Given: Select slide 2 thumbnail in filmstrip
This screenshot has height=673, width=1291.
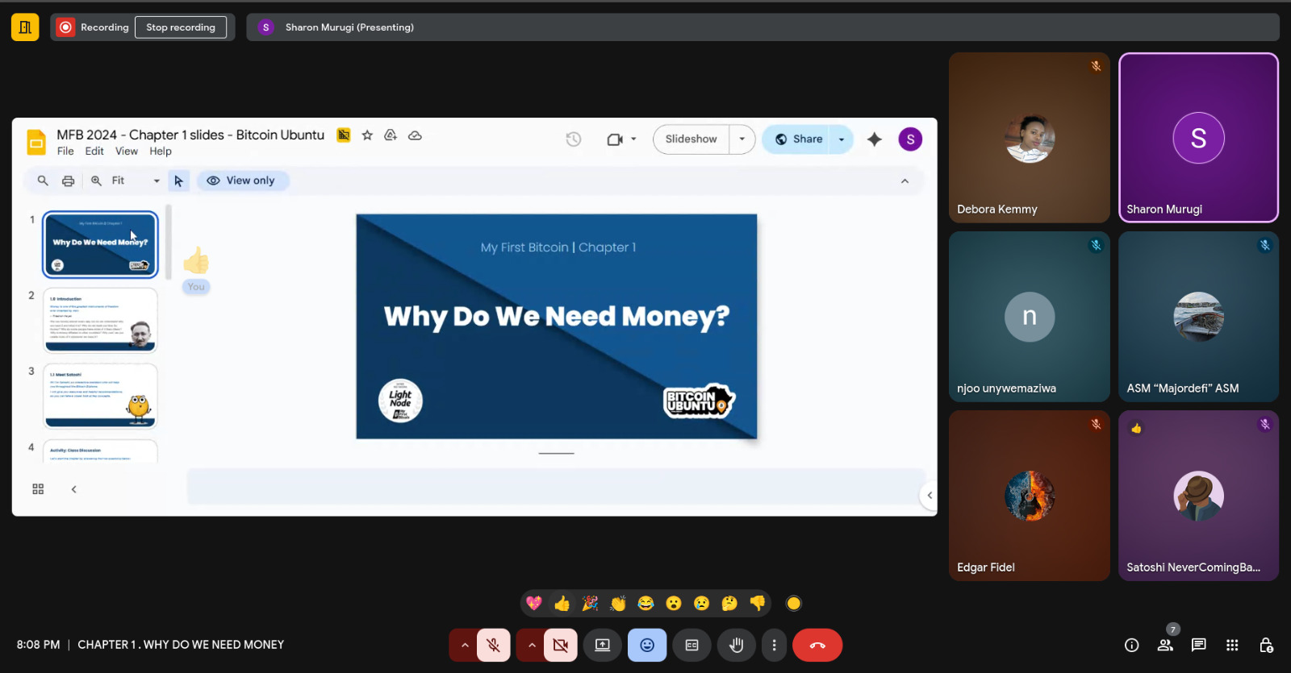Looking at the screenshot, I should (x=100, y=320).
